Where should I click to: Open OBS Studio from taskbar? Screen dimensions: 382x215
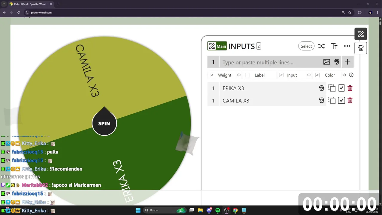click(x=227, y=210)
